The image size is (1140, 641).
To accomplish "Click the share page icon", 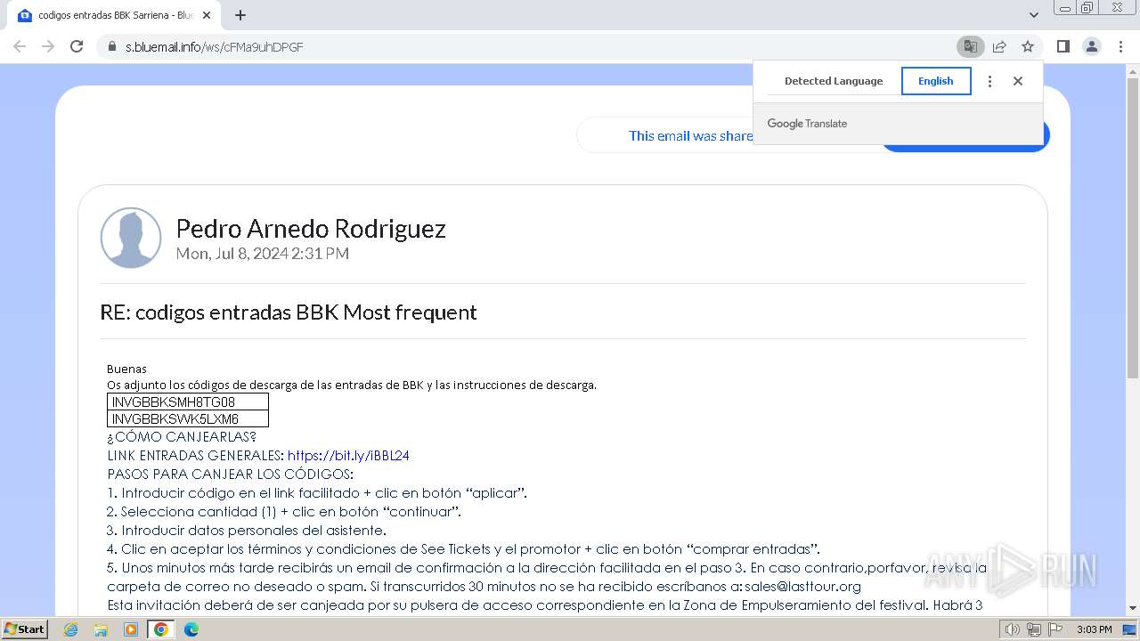I will tap(999, 46).
